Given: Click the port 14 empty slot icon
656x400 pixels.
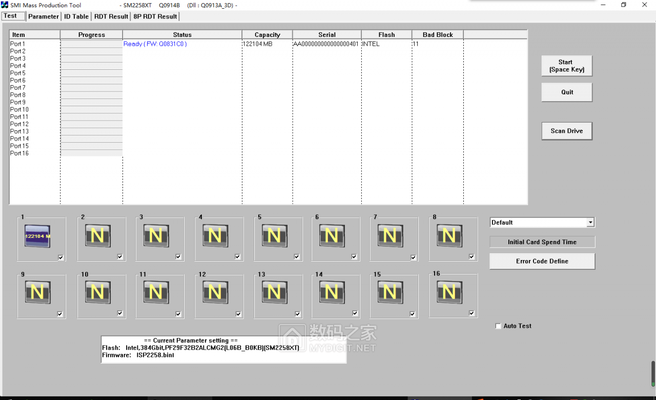Looking at the screenshot, I should [x=332, y=292].
